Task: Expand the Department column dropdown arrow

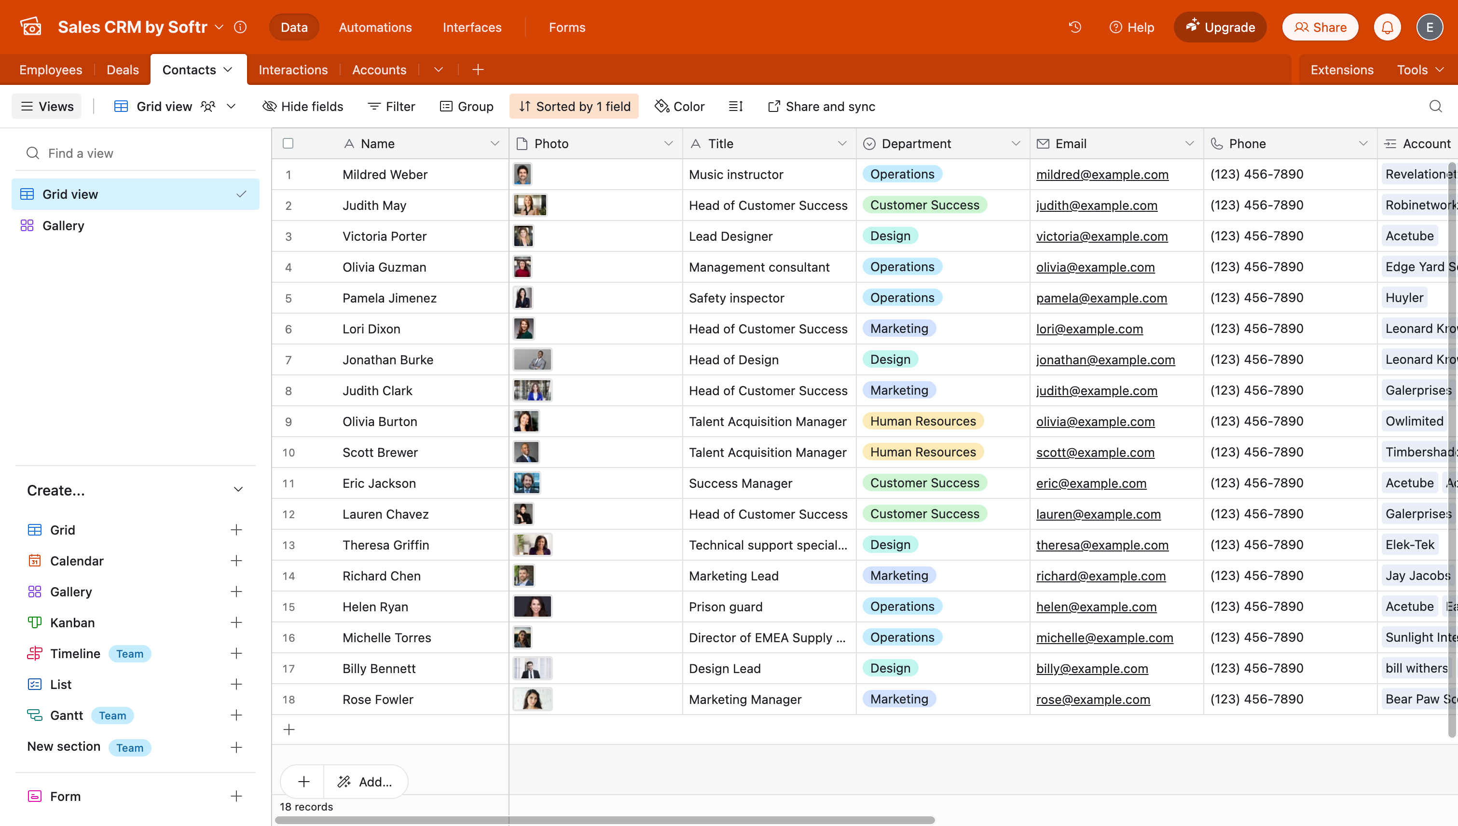Action: pos(1016,143)
